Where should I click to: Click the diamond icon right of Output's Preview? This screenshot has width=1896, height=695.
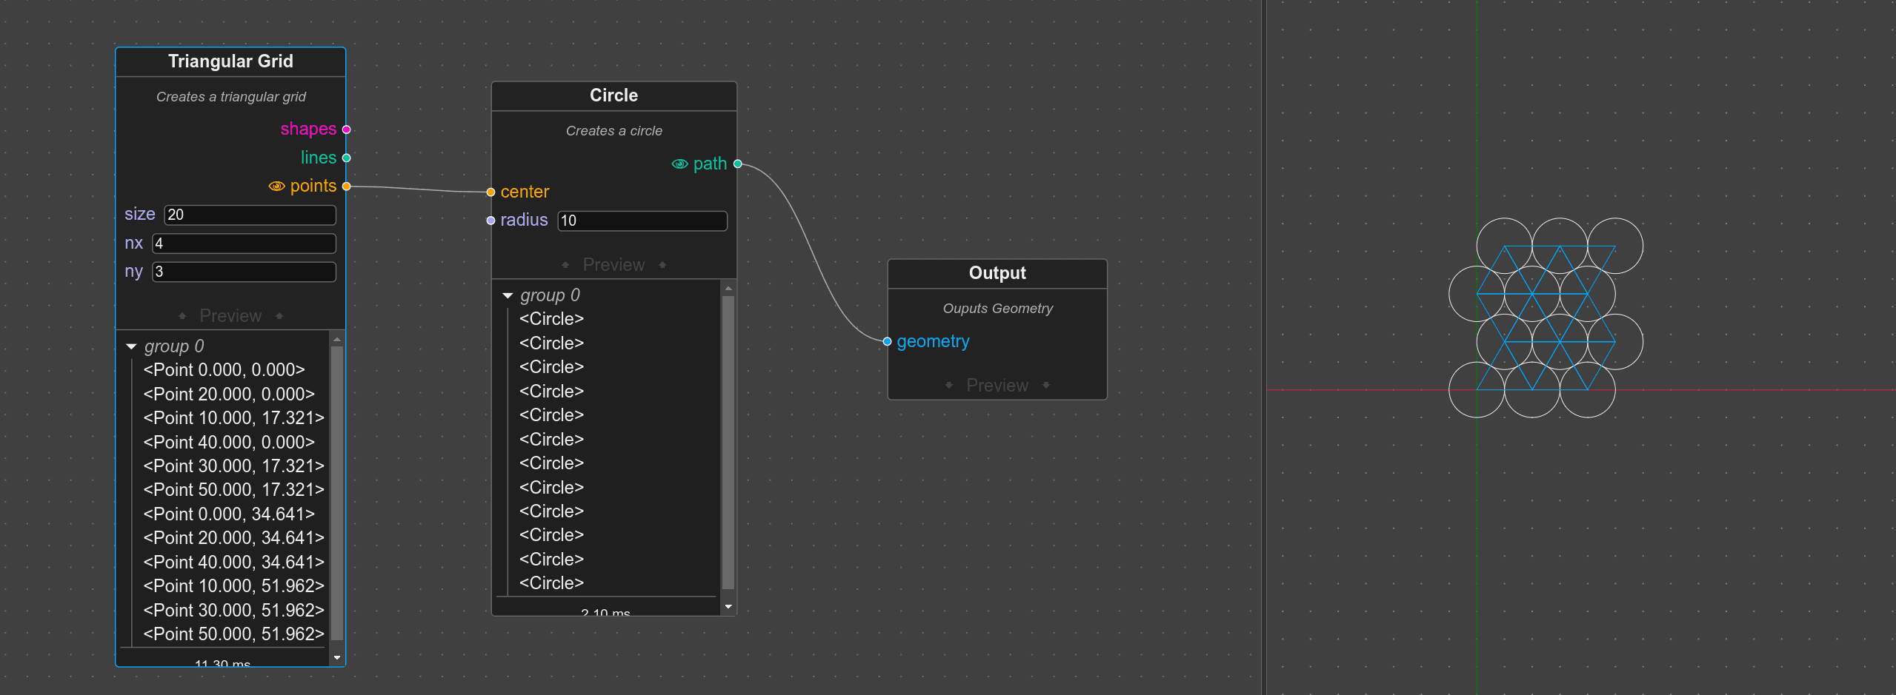1047,385
